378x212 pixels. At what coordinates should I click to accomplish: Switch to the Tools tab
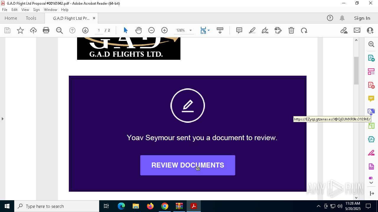(31, 18)
